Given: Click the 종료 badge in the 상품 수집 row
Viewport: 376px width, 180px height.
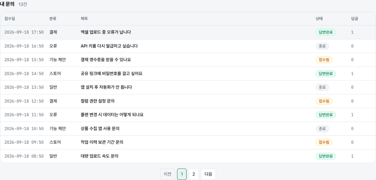Looking at the screenshot, I should 322,128.
